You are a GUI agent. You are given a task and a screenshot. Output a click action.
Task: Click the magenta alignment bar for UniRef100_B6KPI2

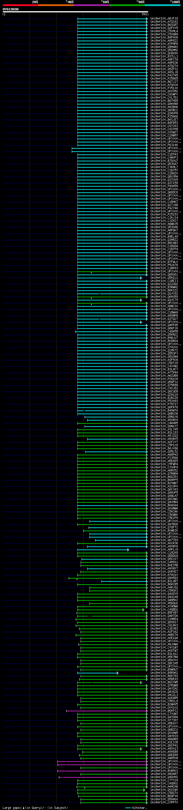(x=107, y=711)
